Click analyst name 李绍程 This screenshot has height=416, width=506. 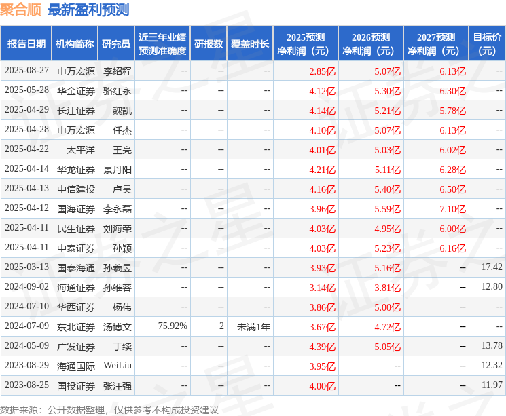tap(118, 71)
